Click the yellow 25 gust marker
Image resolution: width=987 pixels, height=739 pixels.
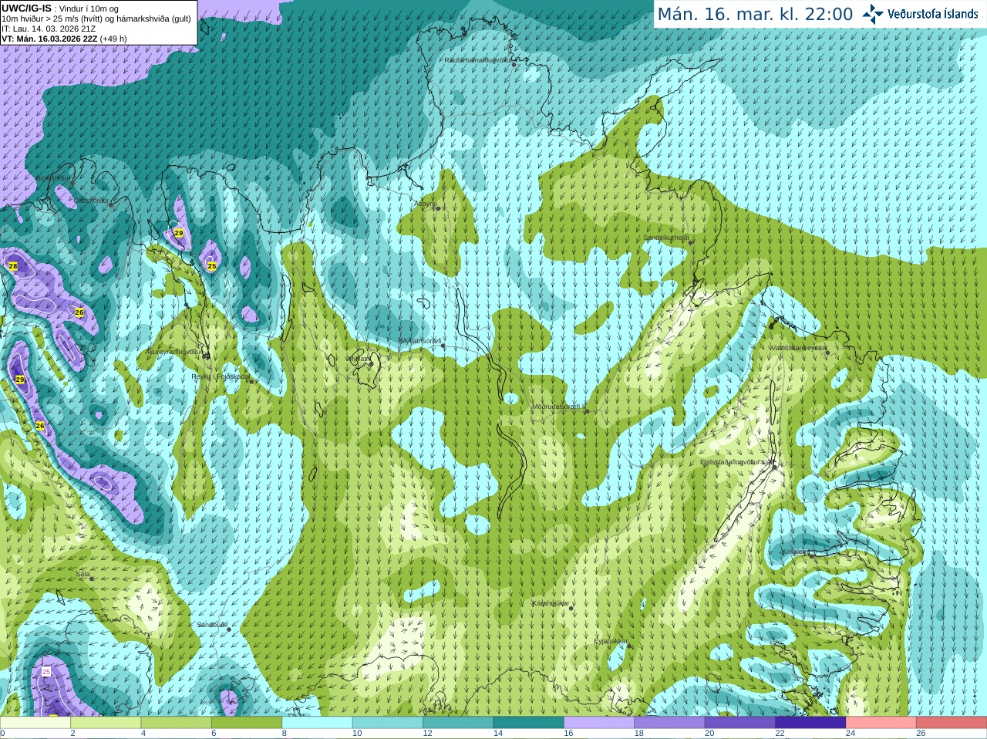212,266
